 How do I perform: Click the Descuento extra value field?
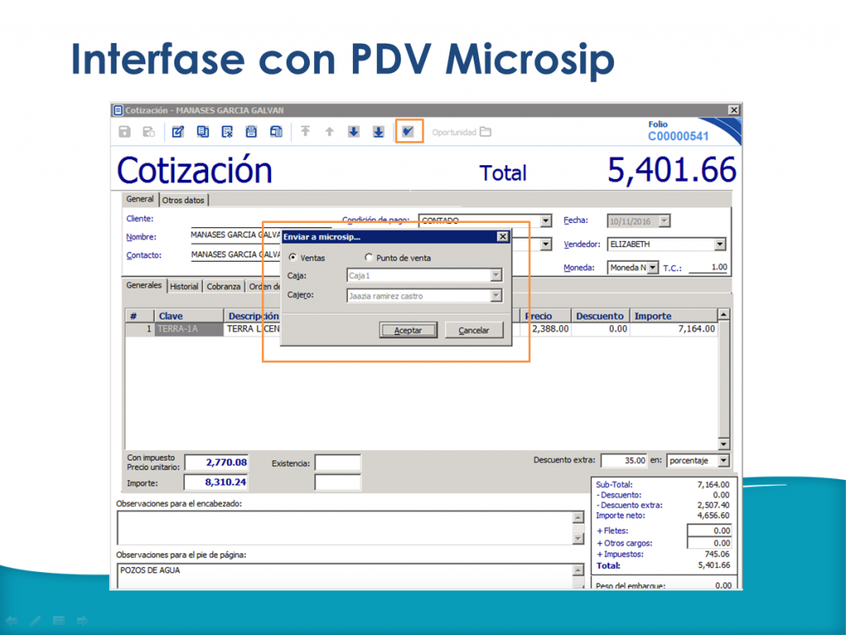pos(624,460)
